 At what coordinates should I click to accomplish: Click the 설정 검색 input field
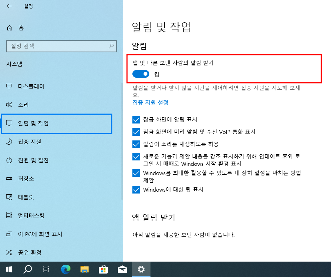(62, 46)
